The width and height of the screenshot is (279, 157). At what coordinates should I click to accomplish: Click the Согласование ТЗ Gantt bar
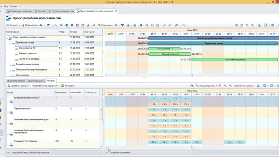click(164, 48)
